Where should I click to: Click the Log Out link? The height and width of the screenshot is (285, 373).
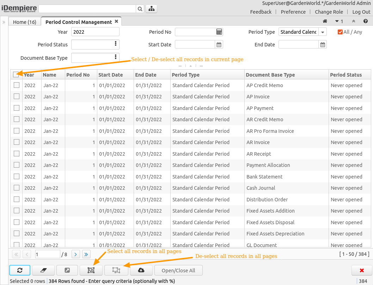click(361, 12)
